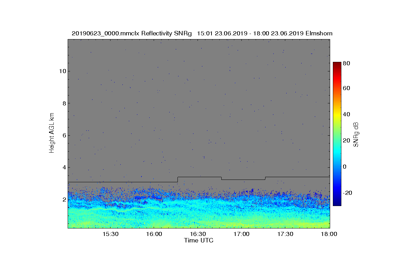The image size is (408, 272).
Task: Click the colorbar value 60
Action: click(x=347, y=88)
